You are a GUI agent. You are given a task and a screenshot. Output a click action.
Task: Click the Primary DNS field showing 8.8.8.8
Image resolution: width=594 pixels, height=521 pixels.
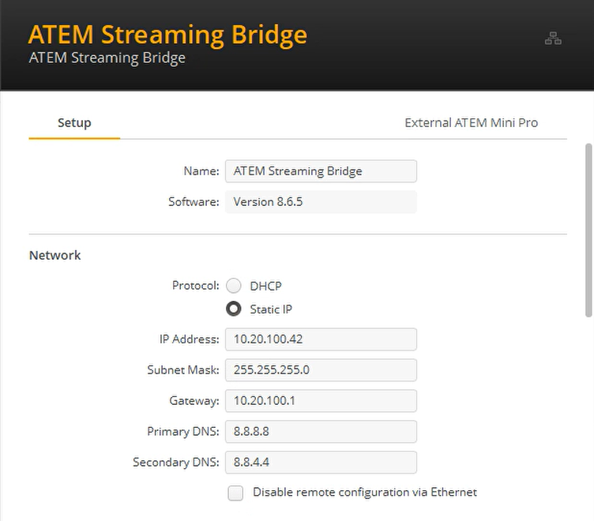(321, 431)
